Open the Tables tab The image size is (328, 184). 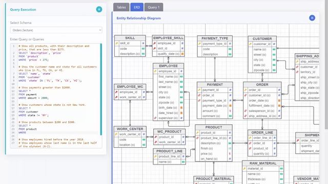[x=121, y=7]
